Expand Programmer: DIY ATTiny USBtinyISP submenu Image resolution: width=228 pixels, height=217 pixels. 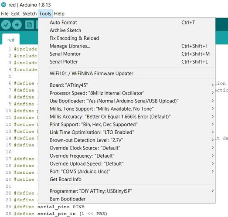[127, 191]
